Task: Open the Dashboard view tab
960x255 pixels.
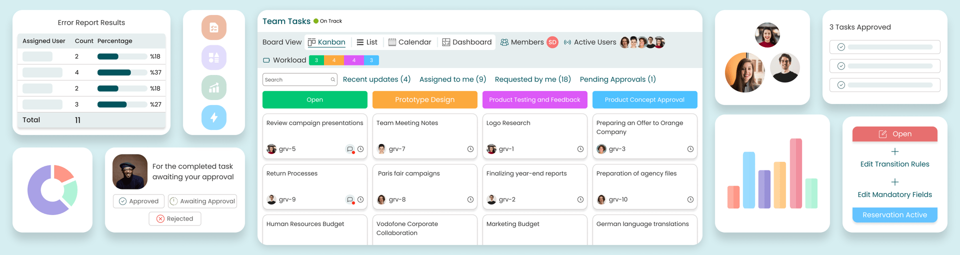Action: point(467,42)
